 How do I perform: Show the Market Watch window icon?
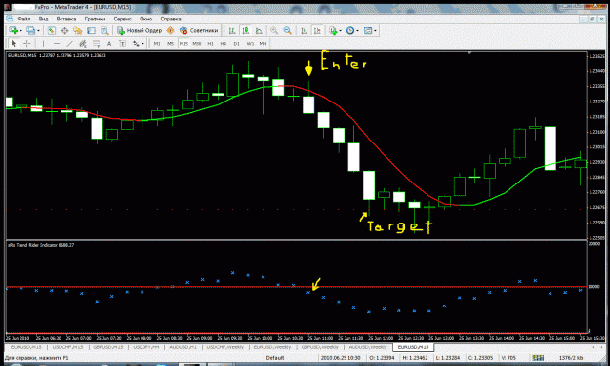click(52, 30)
